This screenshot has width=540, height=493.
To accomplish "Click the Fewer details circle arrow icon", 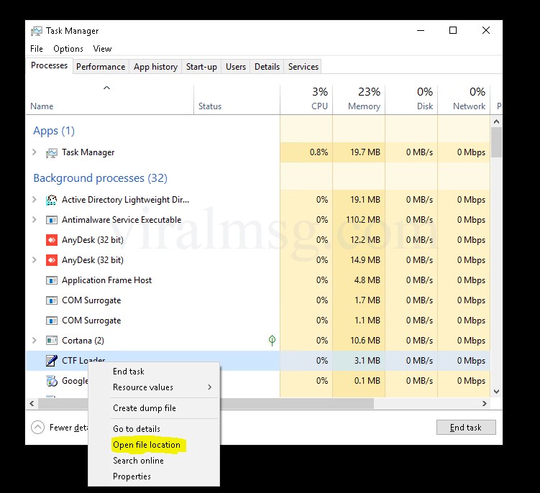I will pos(37,428).
